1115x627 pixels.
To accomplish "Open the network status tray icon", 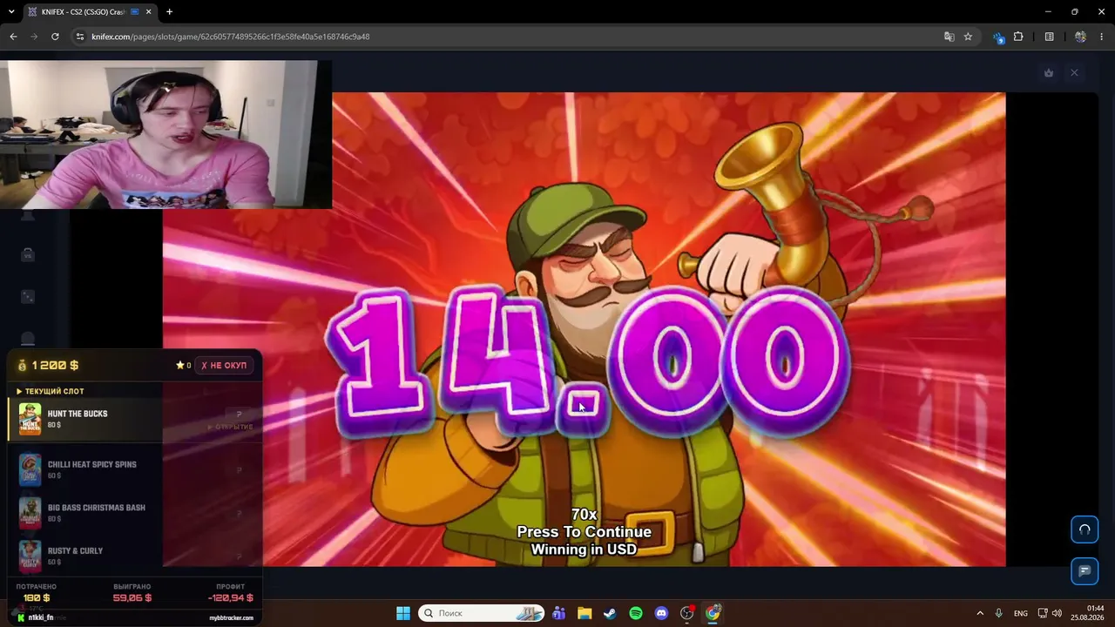I will coord(1043,613).
